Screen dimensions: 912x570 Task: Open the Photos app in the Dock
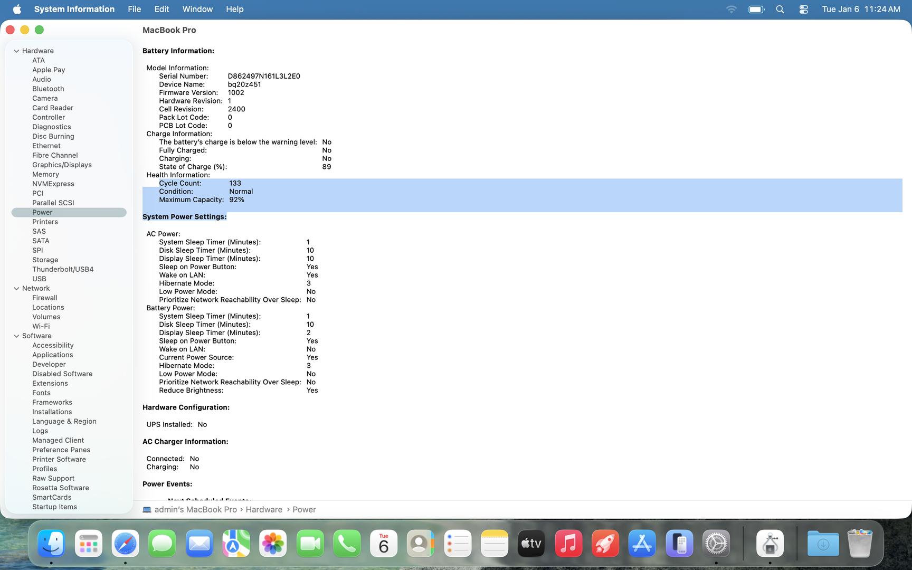point(273,543)
